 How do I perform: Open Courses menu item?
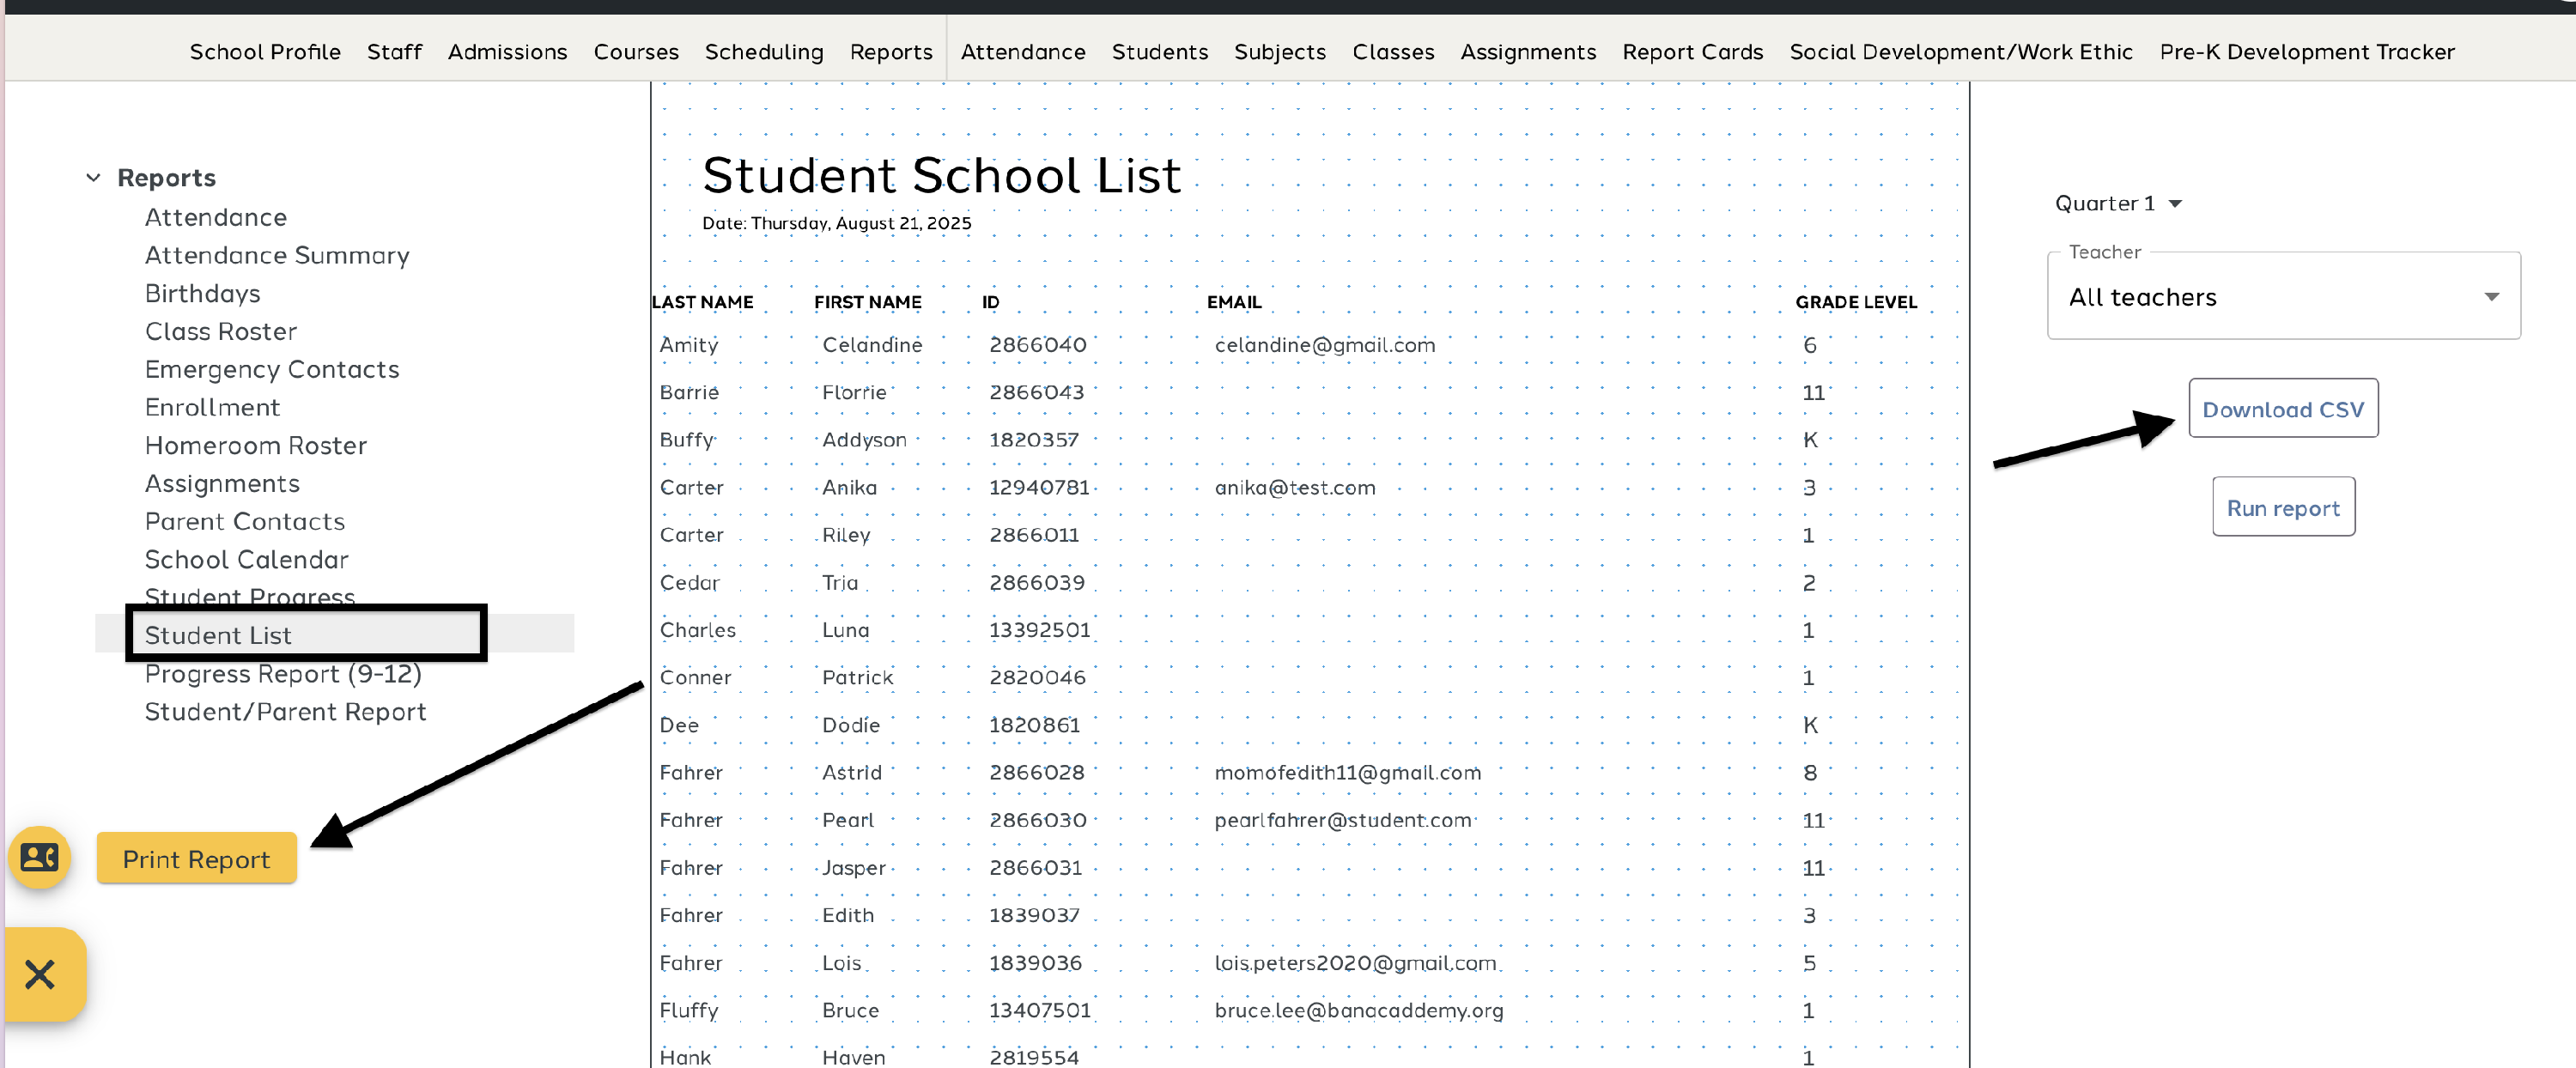click(x=636, y=51)
